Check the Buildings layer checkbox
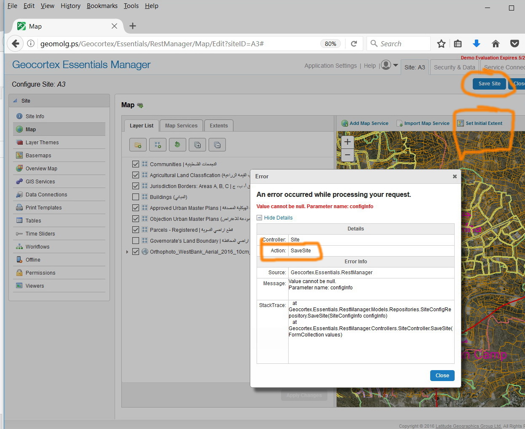This screenshot has width=525, height=429. 136,197
